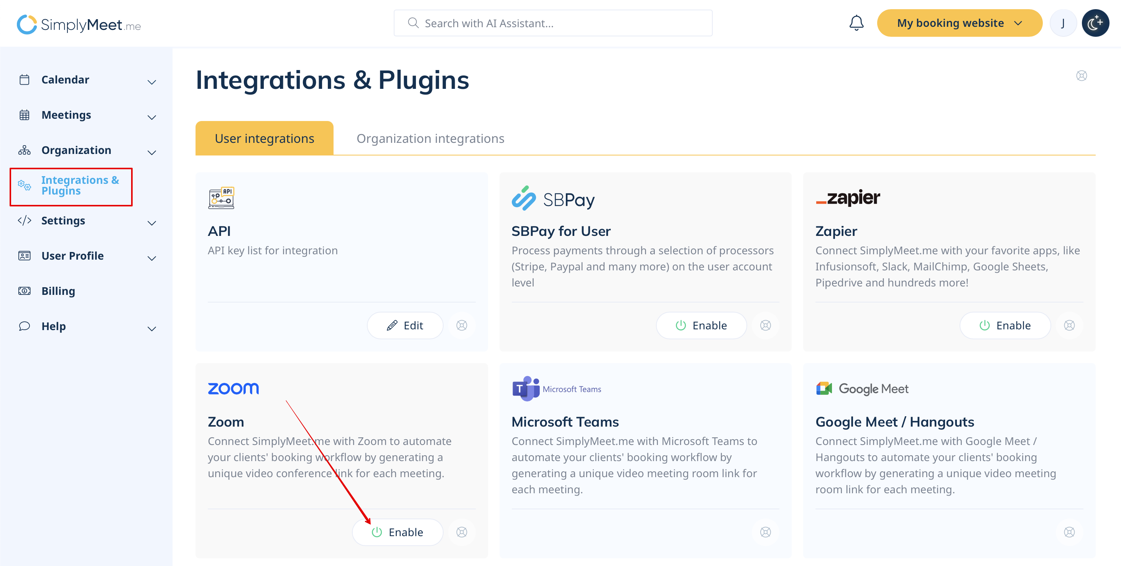
Task: Enable SBPay for User integration
Action: [701, 325]
